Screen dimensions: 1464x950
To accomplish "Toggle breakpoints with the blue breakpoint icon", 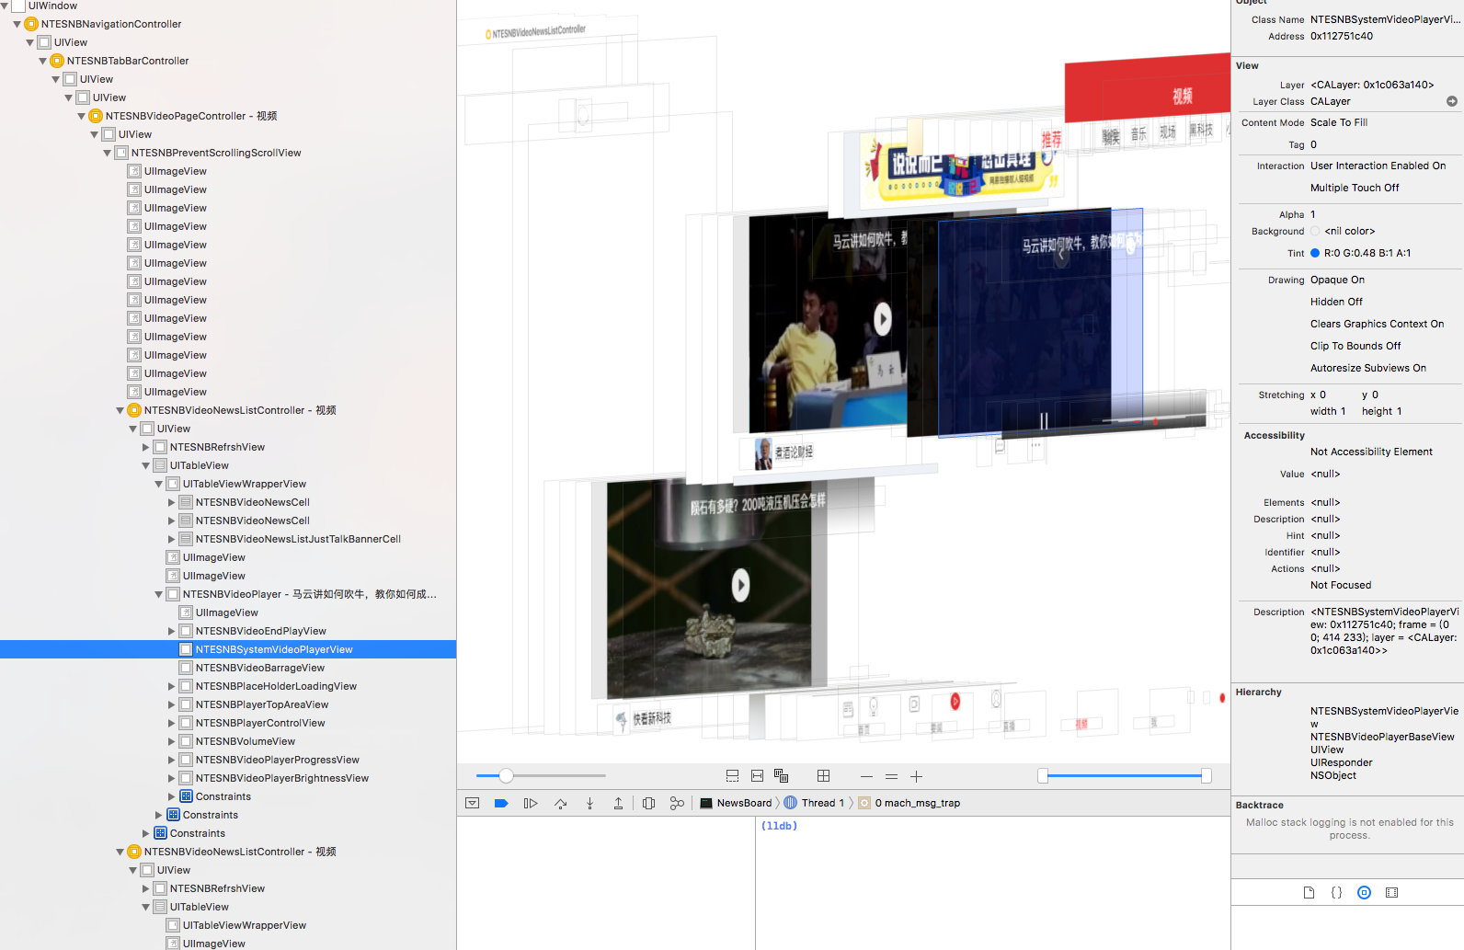I will pos(501,803).
